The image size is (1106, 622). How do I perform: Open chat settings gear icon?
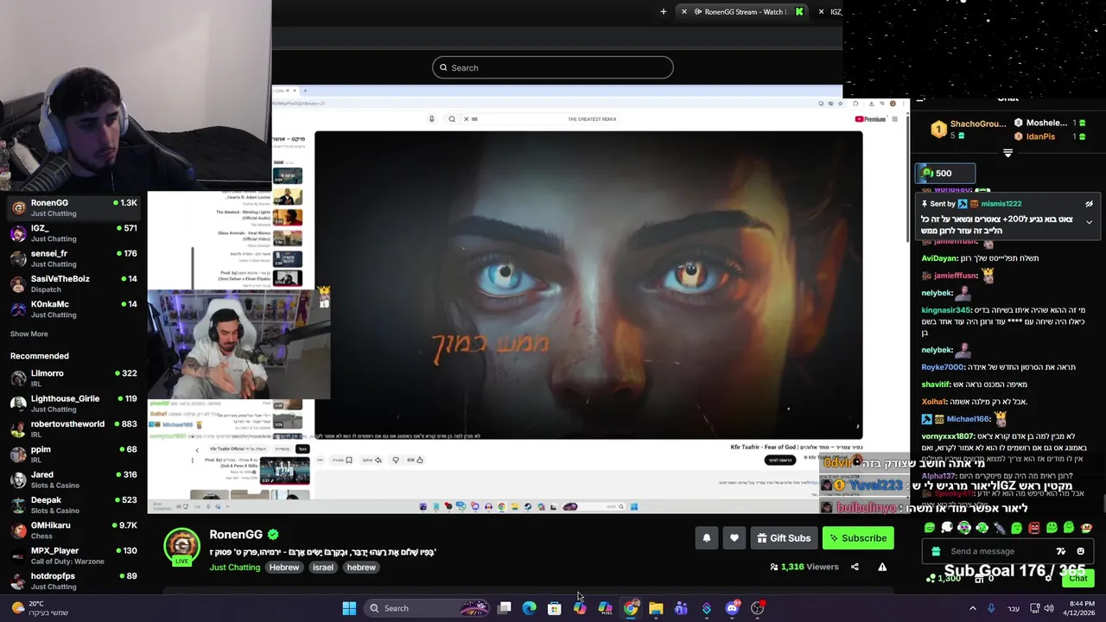click(1048, 578)
